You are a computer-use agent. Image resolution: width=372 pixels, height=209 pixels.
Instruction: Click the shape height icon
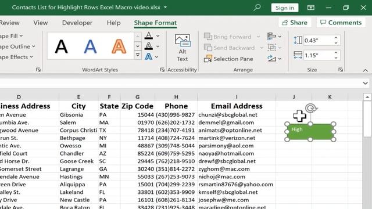click(298, 40)
